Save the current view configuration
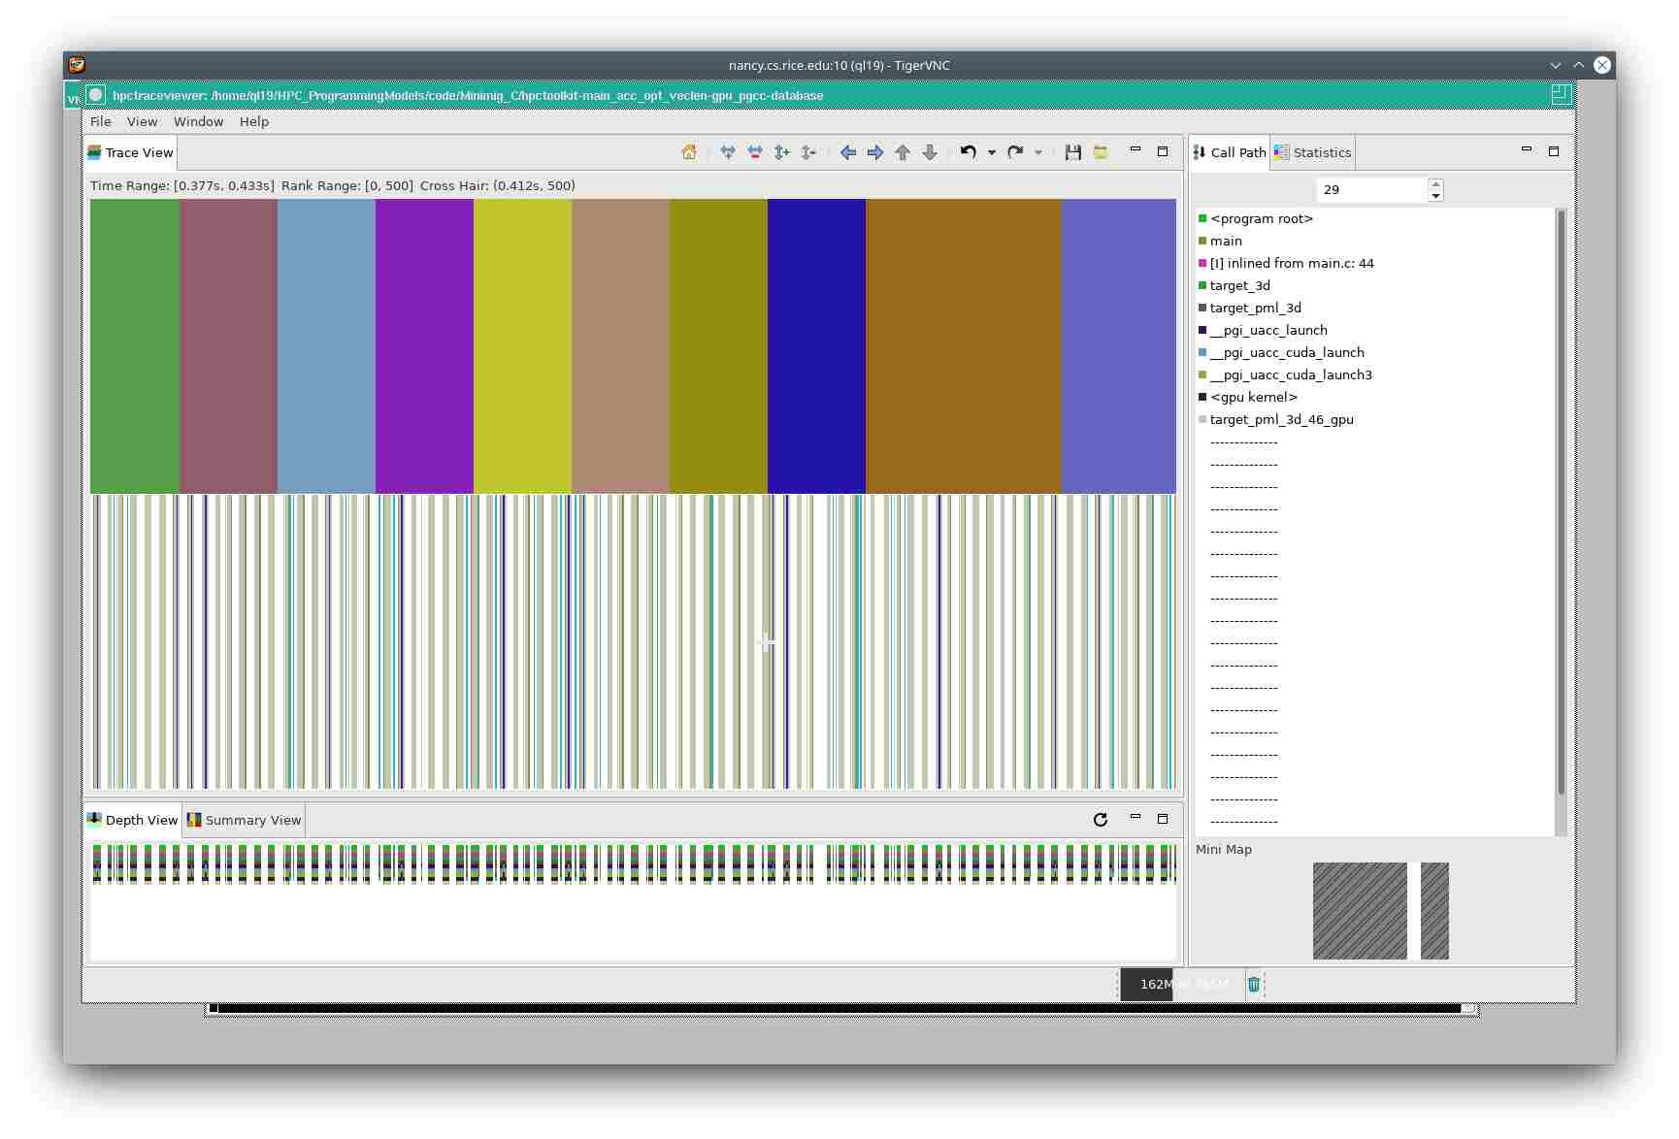Image resolution: width=1679 pixels, height=1139 pixels. pyautogui.click(x=1073, y=152)
